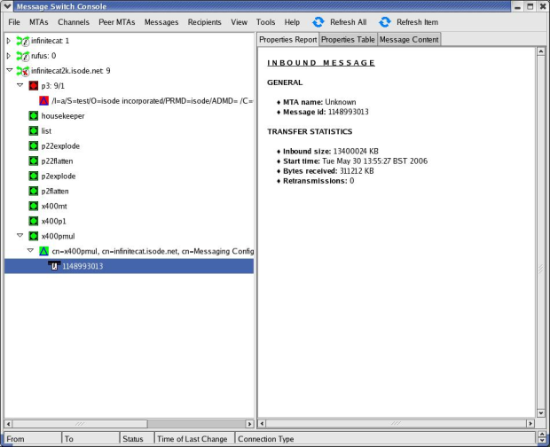Expand the rufus tree node
The height and width of the screenshot is (447, 550).
pyautogui.click(x=9, y=56)
